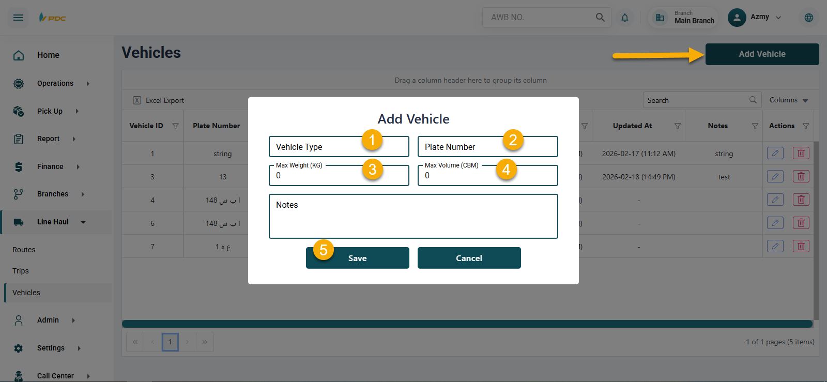The width and height of the screenshot is (827, 382).
Task: Click the hamburger menu icon
Action: pos(18,18)
